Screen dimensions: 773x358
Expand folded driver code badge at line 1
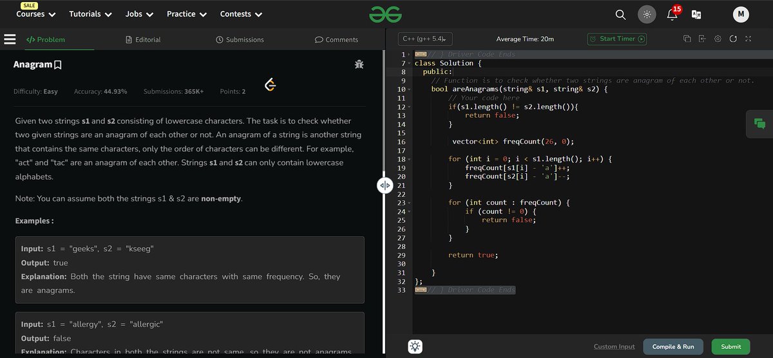pos(420,55)
